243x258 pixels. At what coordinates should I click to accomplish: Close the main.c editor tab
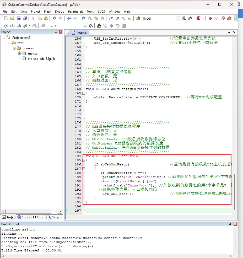[234, 33]
